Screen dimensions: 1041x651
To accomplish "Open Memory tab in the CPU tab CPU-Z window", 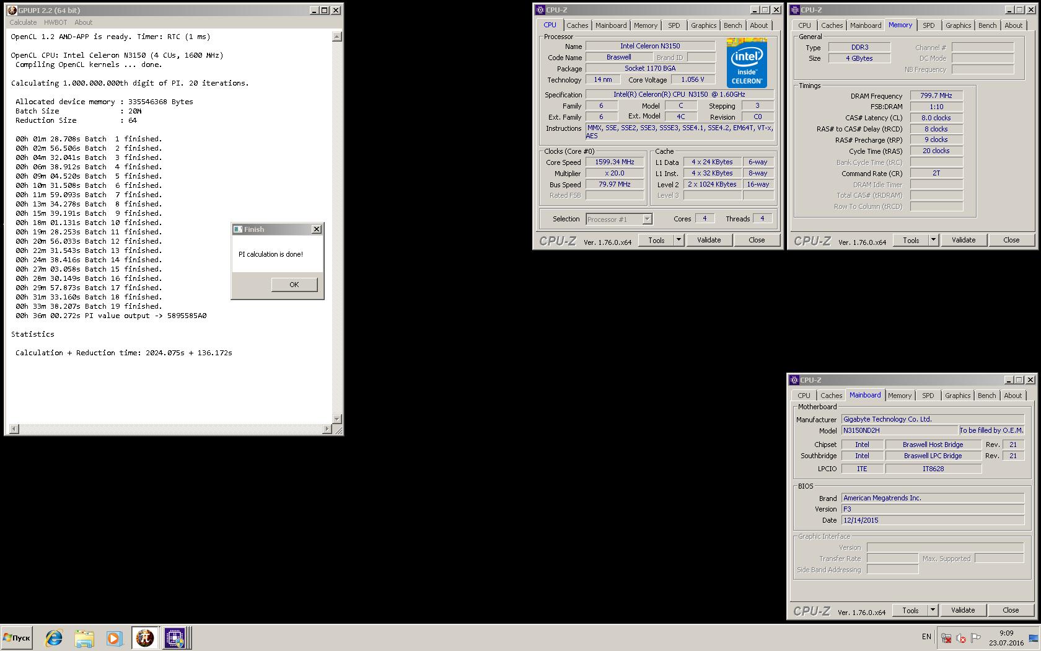I will [x=646, y=25].
